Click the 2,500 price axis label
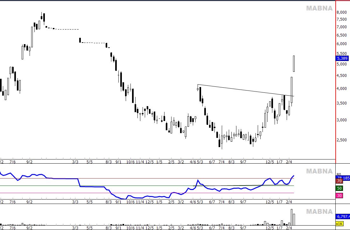Viewport: 350px width, 230px height. (341, 140)
